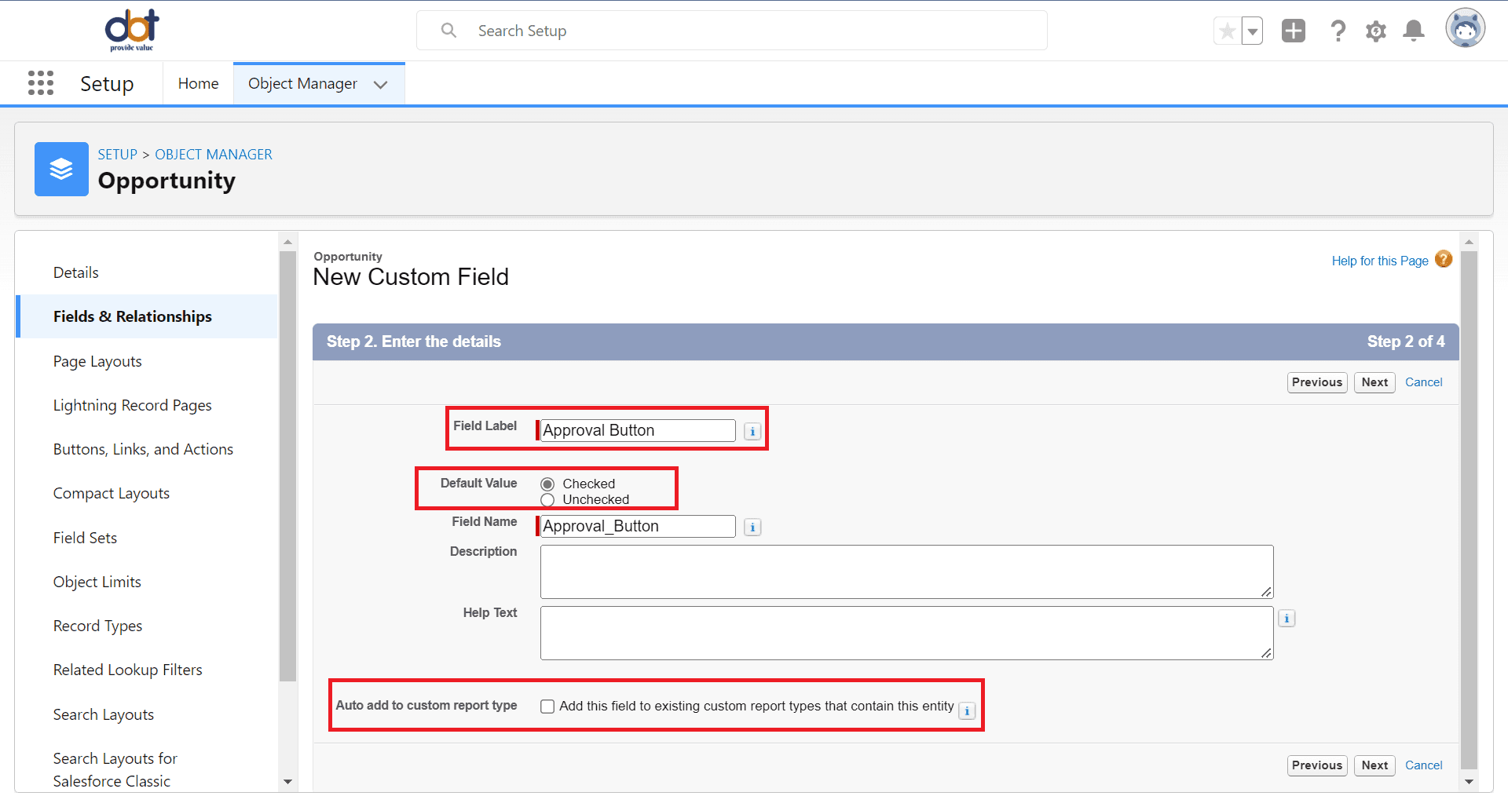The height and width of the screenshot is (807, 1508).
Task: Click the main panel scrollbar up arrow
Action: point(1469,242)
